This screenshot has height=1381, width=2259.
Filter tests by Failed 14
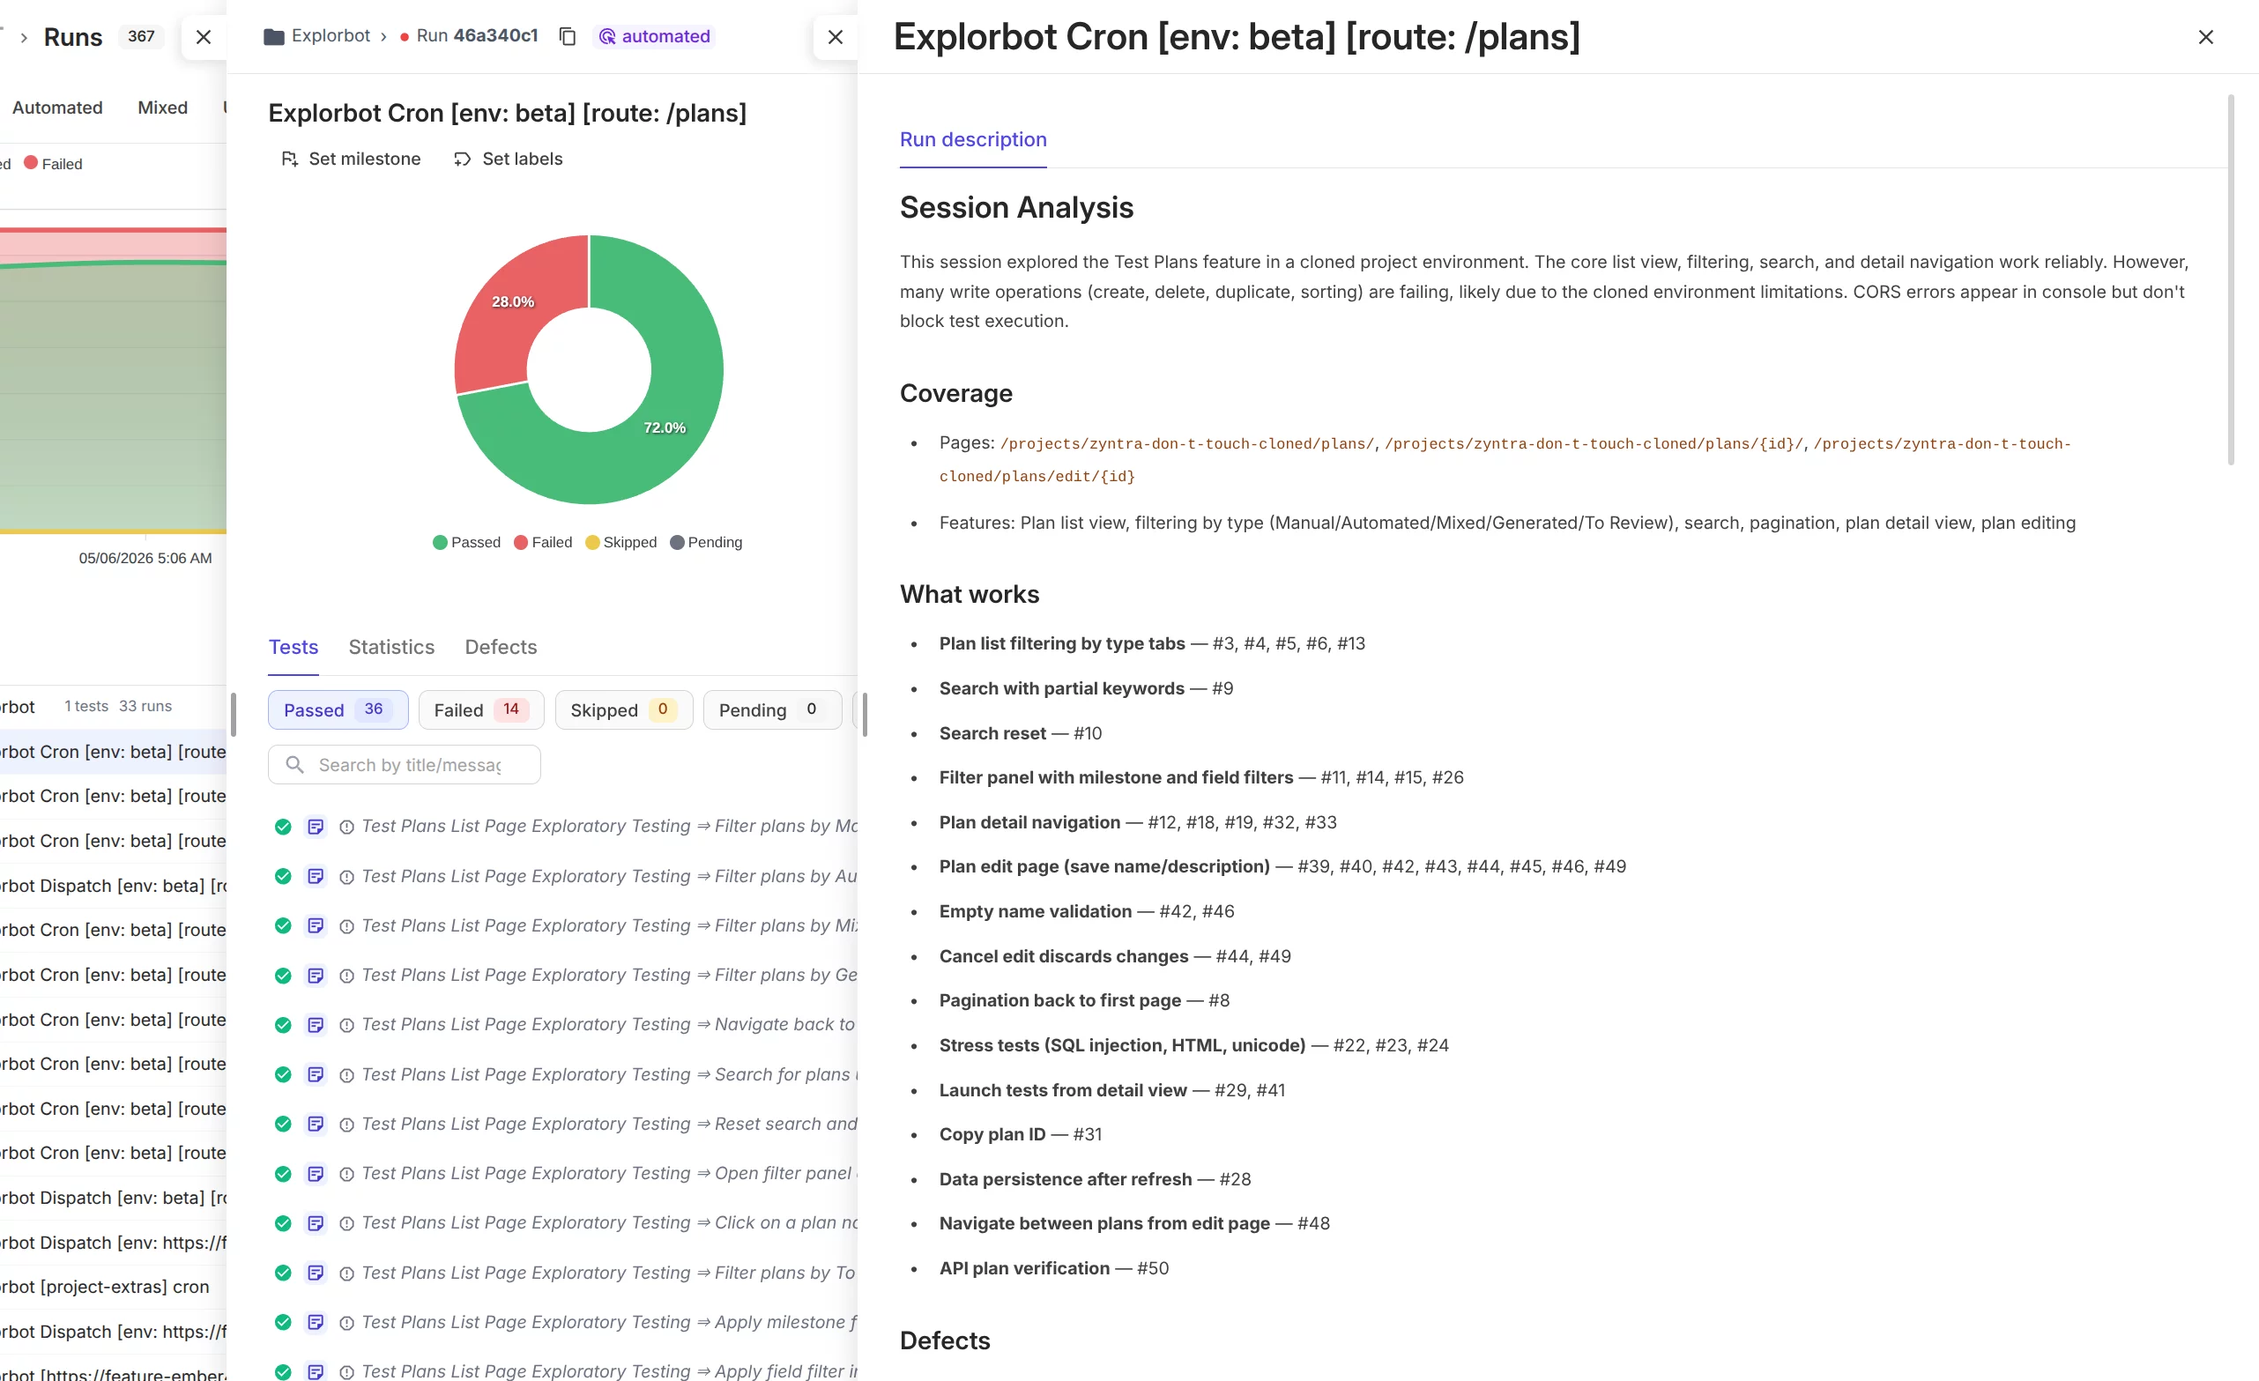(481, 709)
